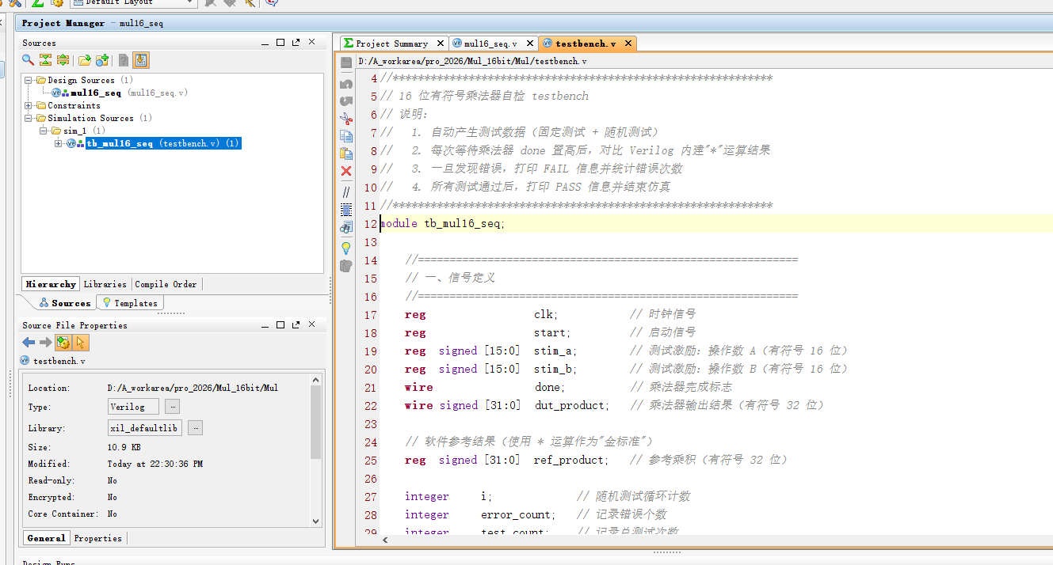Click the browse button next to Library
This screenshot has height=565, width=1053.
195,428
